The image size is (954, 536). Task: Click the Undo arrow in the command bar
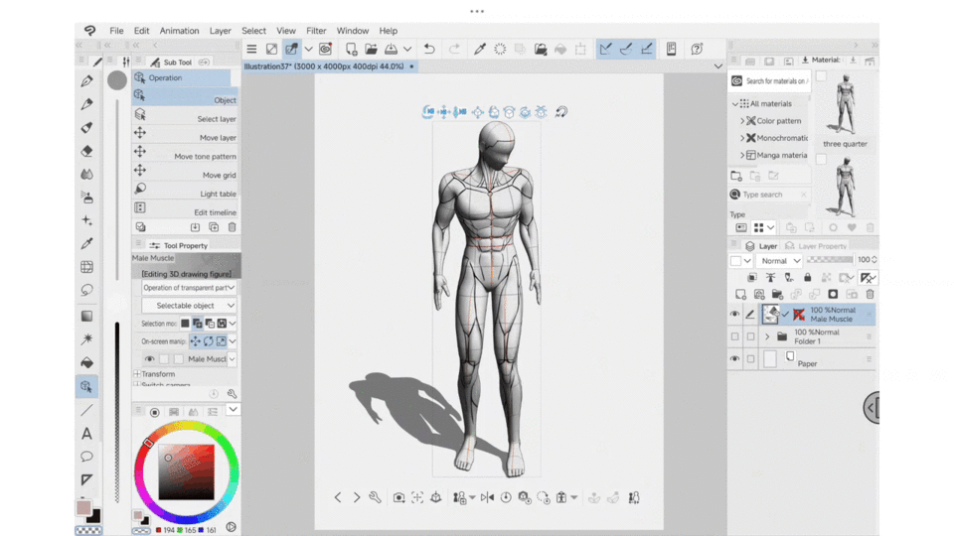tap(429, 49)
